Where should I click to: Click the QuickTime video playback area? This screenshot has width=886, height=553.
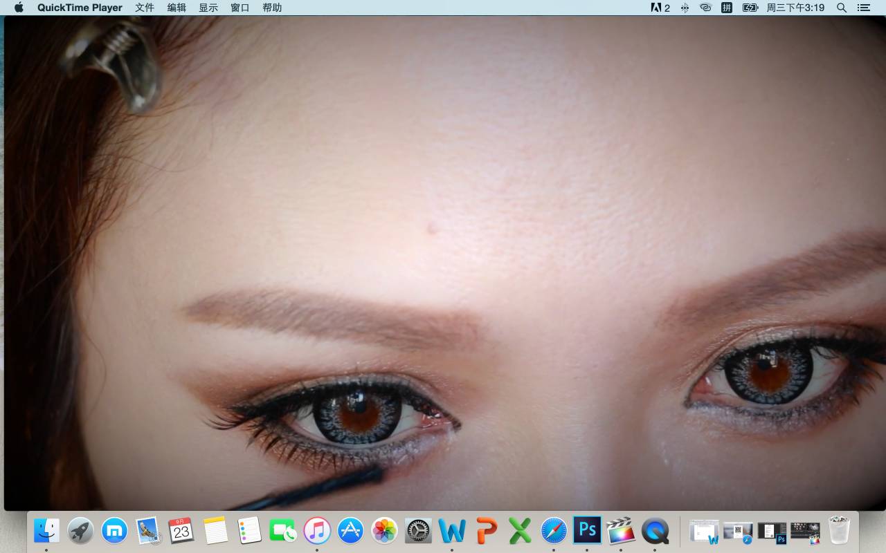pyautogui.click(x=445, y=263)
